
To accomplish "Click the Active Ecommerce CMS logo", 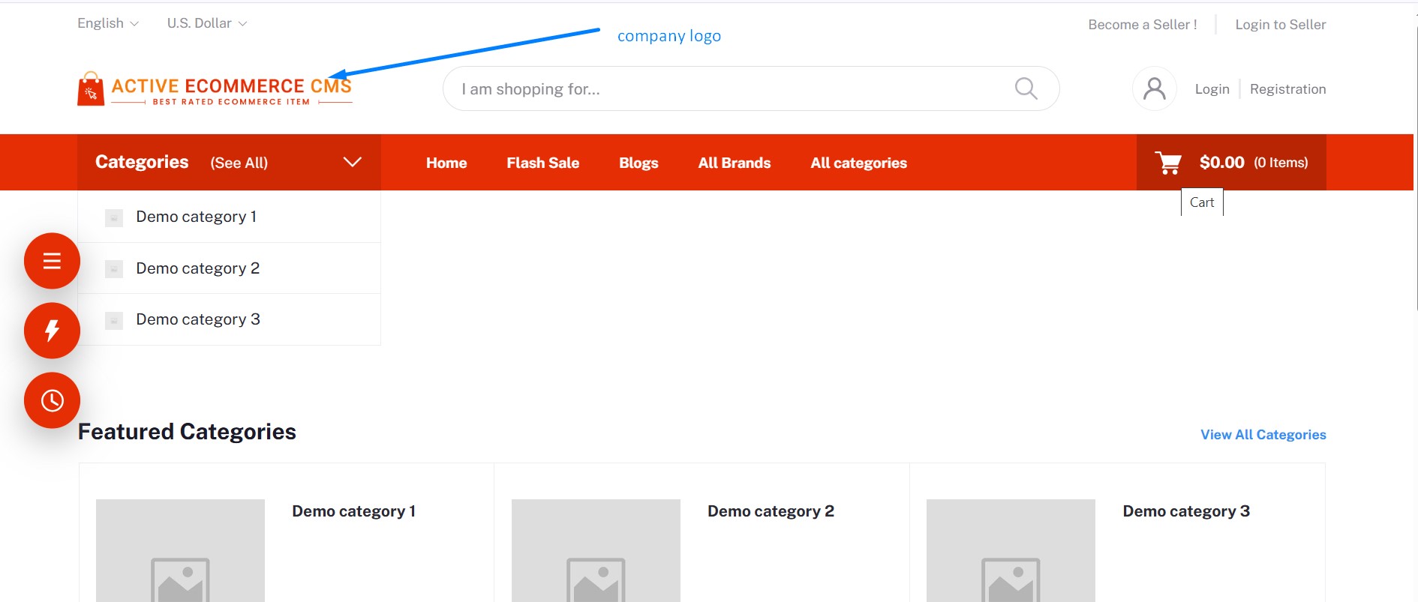I will [215, 90].
